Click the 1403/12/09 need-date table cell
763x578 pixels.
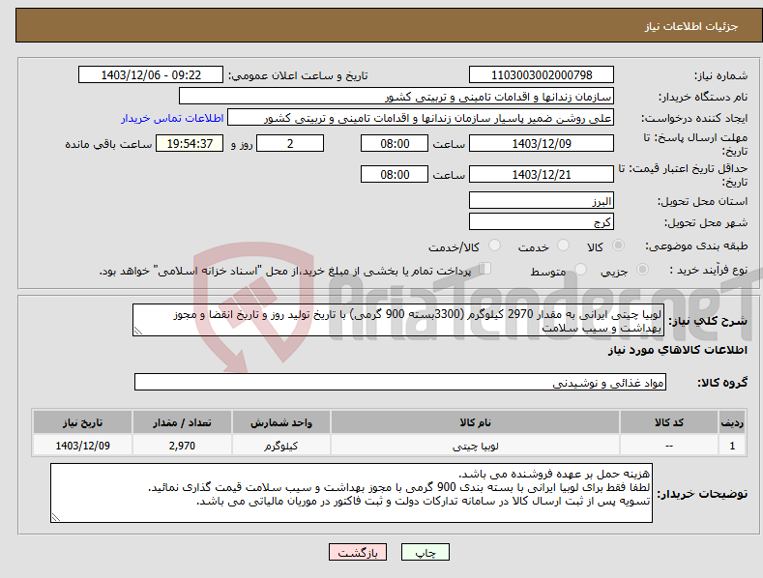(x=83, y=446)
